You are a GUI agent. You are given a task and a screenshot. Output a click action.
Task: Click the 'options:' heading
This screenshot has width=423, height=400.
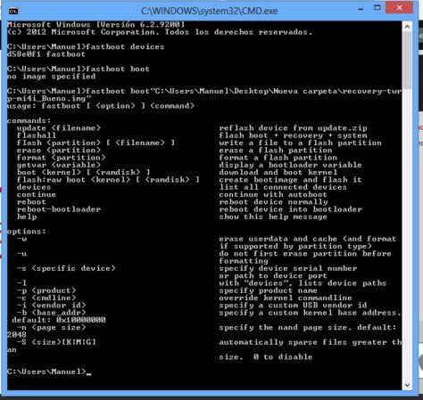point(27,232)
